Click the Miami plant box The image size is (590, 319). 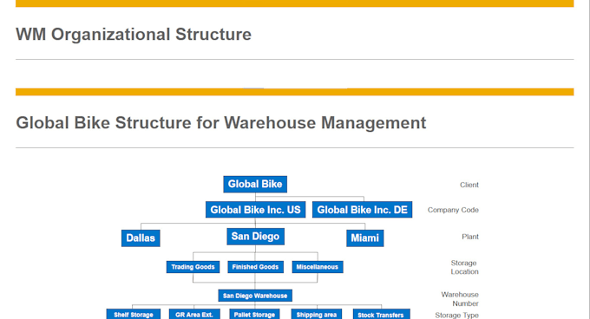tap(365, 238)
